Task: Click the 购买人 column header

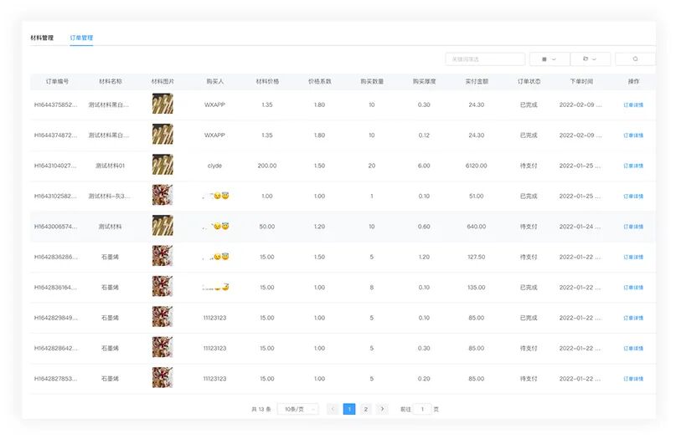Action: (214, 81)
